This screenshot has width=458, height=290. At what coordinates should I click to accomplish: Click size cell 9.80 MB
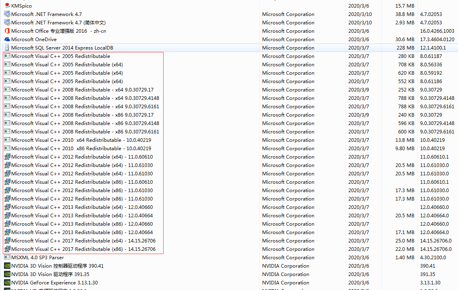[x=405, y=148]
